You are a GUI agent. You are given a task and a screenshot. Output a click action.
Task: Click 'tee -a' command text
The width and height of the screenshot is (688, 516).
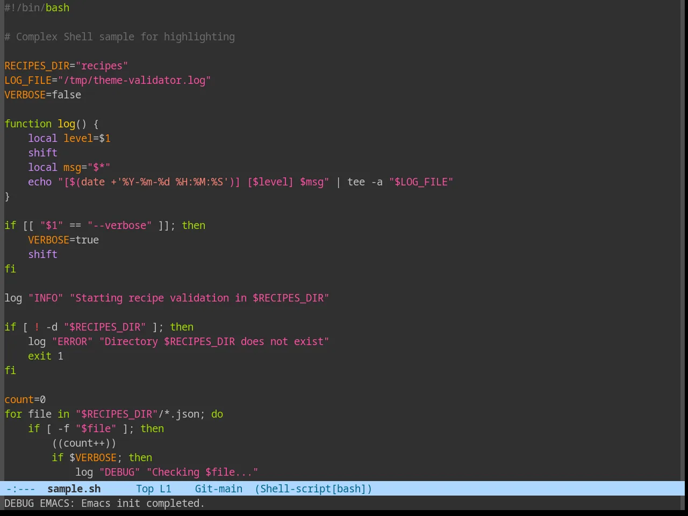(365, 182)
